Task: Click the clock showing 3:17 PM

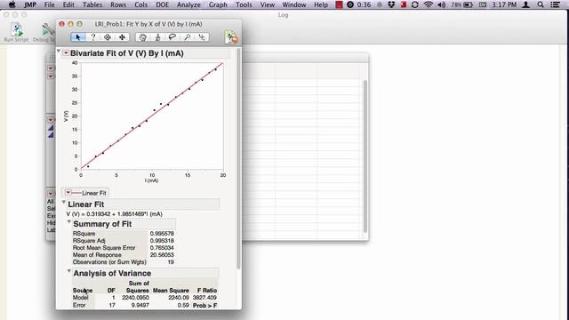Action: pyautogui.click(x=504, y=4)
